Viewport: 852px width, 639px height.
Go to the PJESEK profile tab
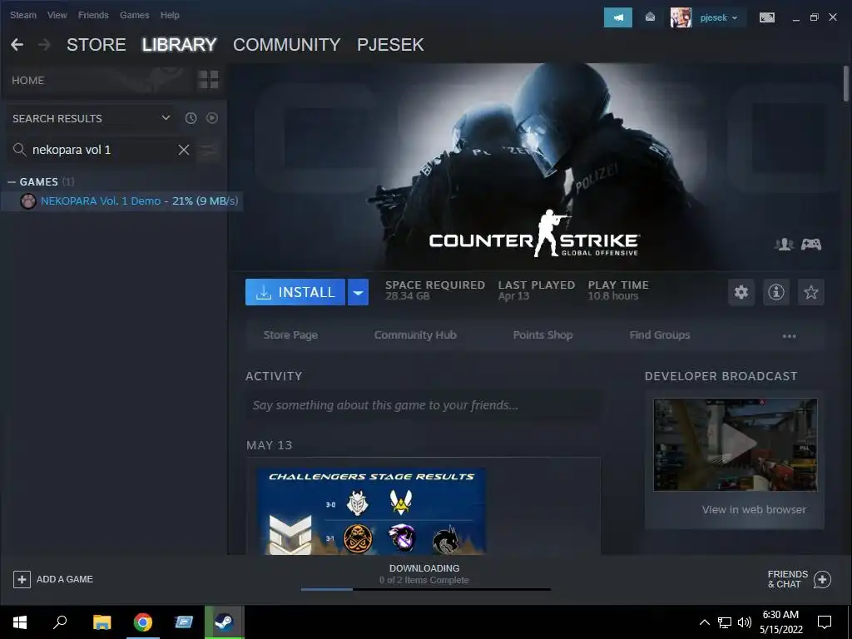pyautogui.click(x=390, y=45)
